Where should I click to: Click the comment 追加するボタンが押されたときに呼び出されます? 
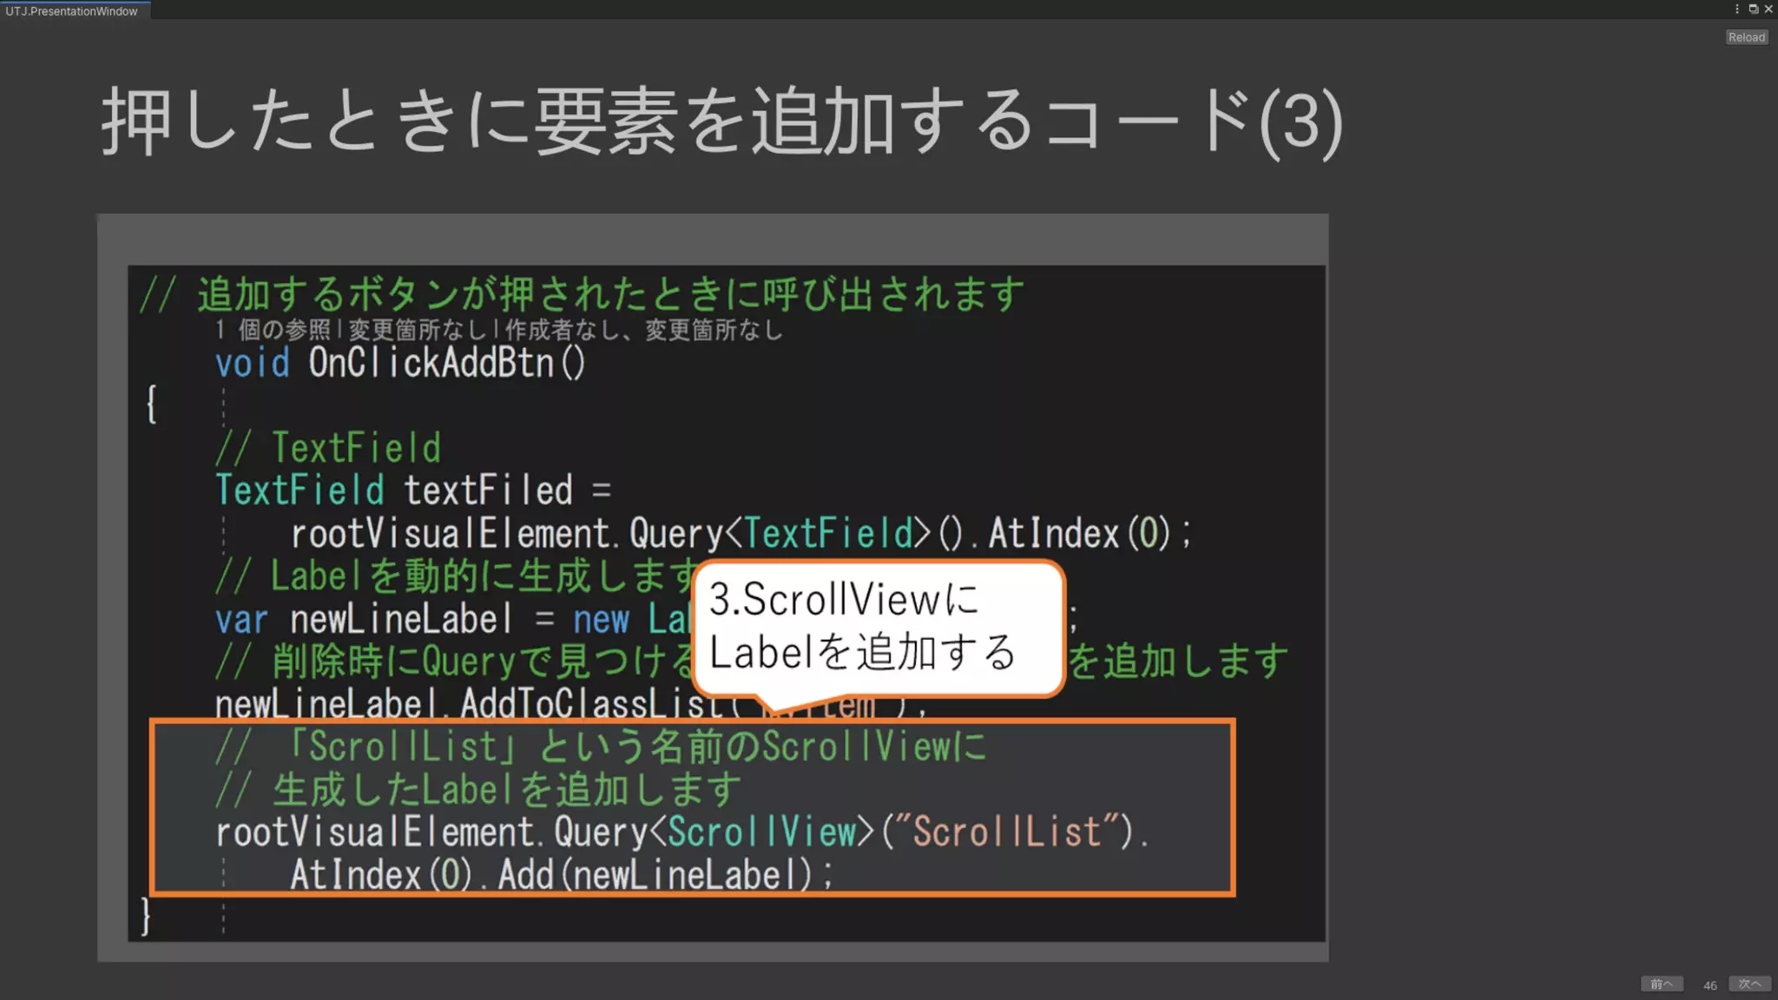pyautogui.click(x=582, y=294)
